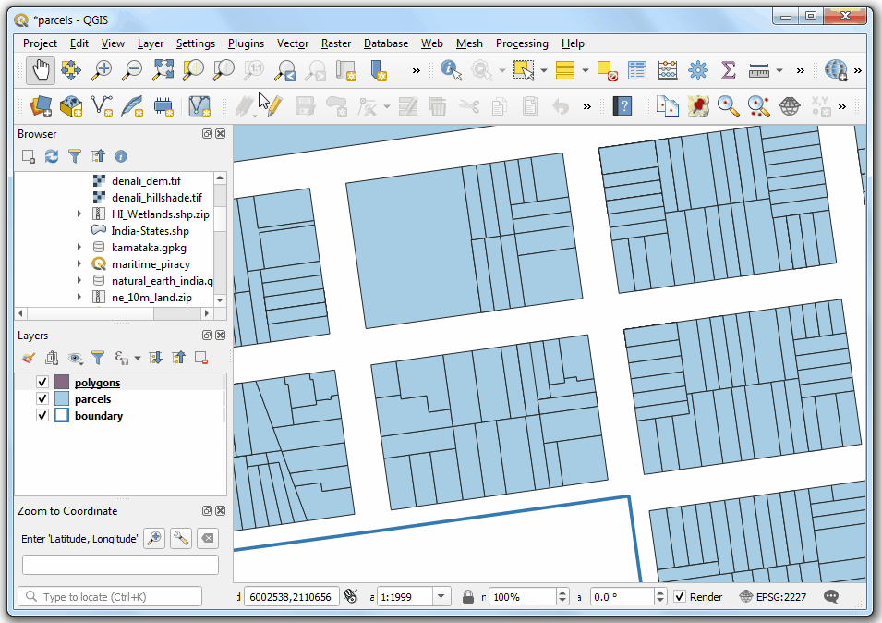Screen dimensions: 882x623
Task: Open the Processing menu
Action: 522,43
